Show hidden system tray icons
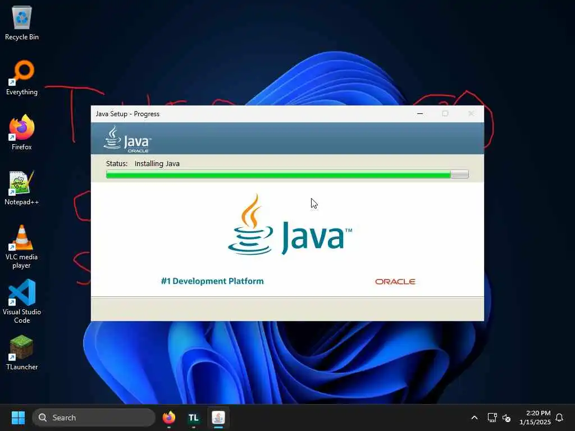The width and height of the screenshot is (575, 431). tap(474, 418)
